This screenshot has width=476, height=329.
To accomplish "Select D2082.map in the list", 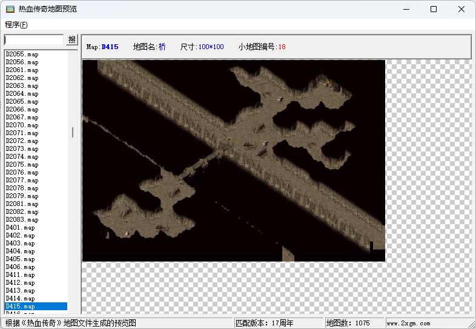I will [x=36, y=212].
